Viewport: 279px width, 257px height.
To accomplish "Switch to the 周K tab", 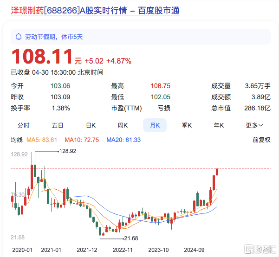I will coord(123,125).
